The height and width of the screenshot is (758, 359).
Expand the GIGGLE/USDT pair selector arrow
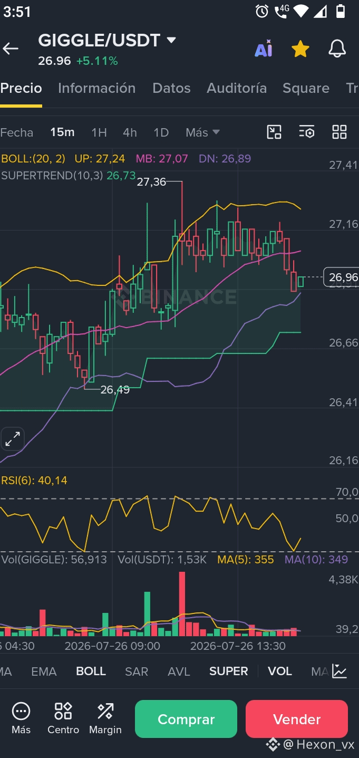[x=171, y=40]
